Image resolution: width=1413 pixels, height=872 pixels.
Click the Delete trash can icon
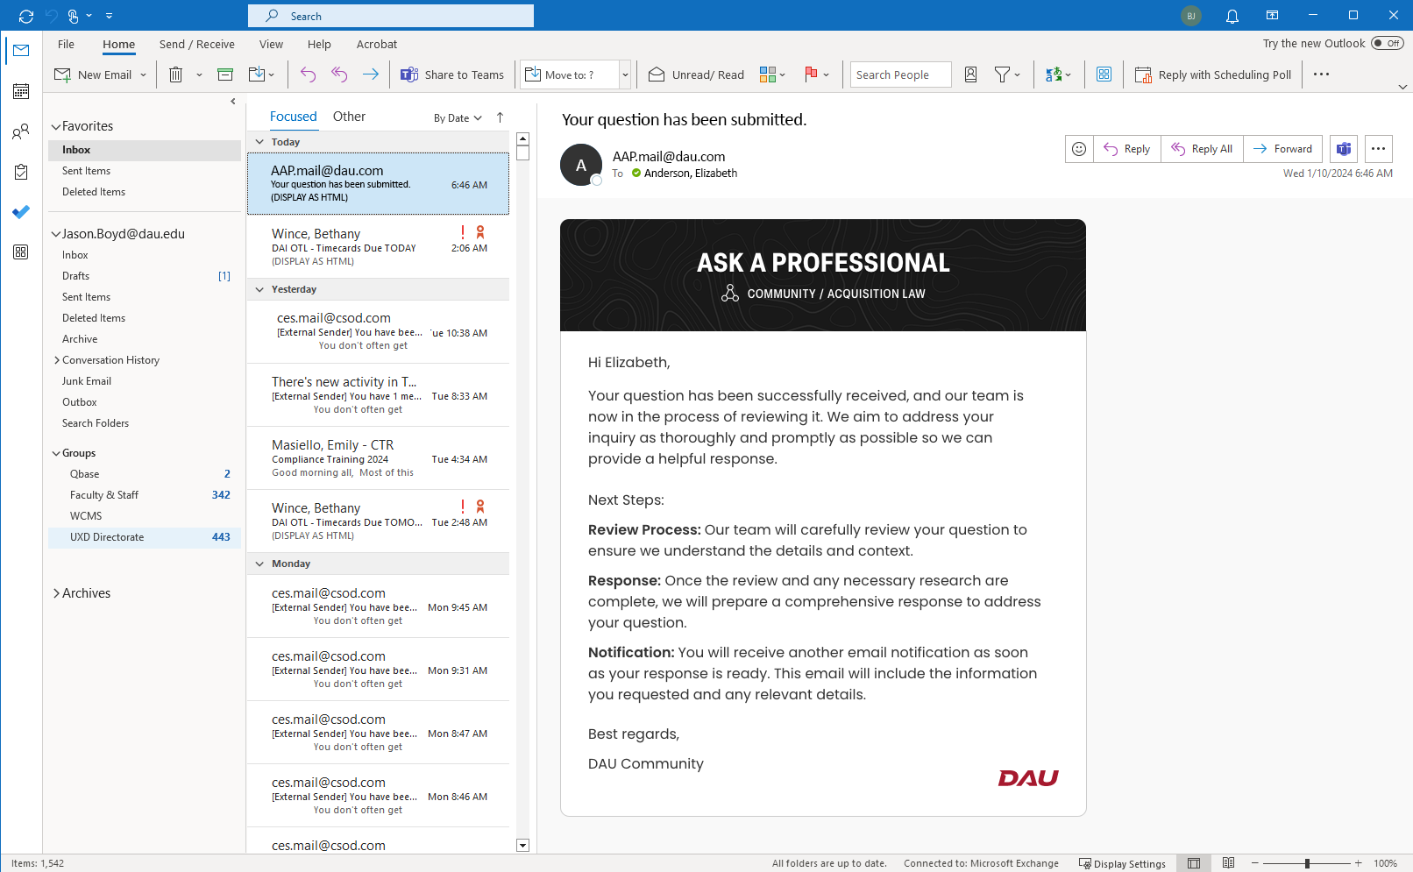[x=175, y=74]
